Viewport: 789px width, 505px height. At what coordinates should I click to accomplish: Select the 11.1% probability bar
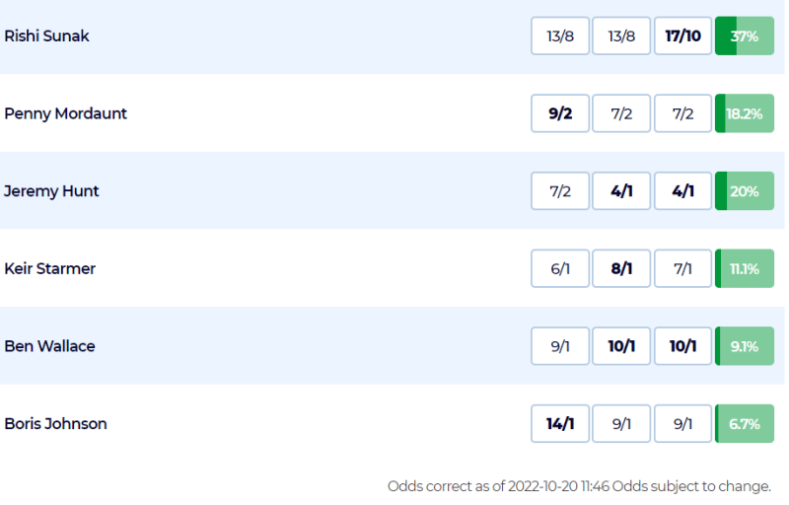(745, 268)
